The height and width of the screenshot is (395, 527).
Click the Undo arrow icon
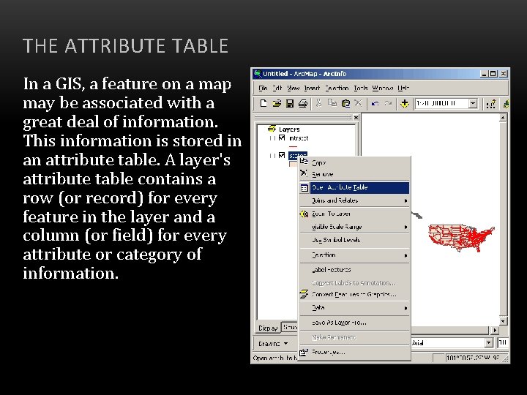(x=375, y=103)
